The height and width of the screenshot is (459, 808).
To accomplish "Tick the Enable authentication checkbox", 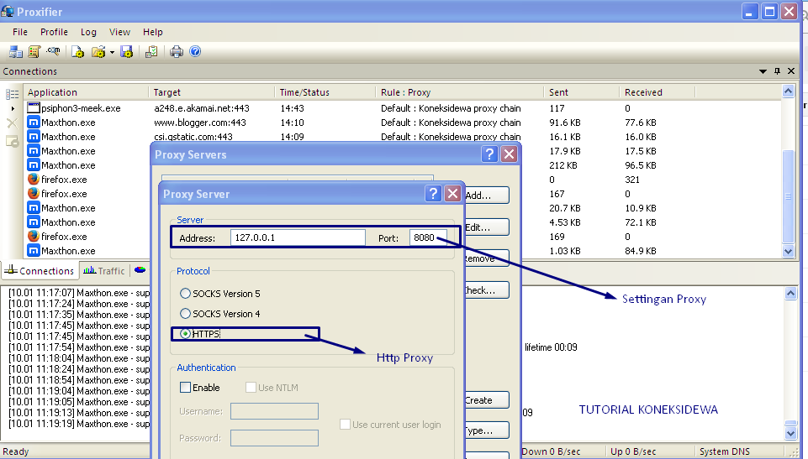I will click(x=186, y=388).
